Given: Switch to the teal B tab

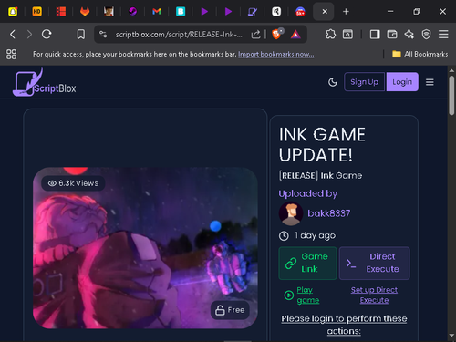Looking at the screenshot, I should 181,12.
